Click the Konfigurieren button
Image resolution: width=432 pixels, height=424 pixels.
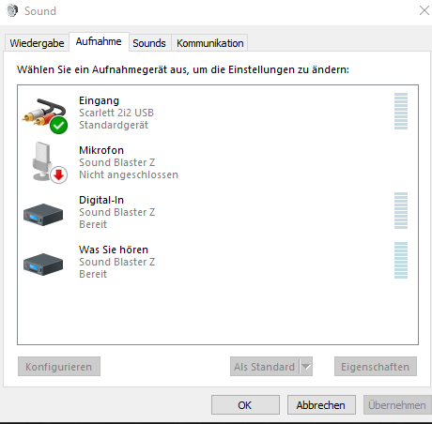[59, 367]
